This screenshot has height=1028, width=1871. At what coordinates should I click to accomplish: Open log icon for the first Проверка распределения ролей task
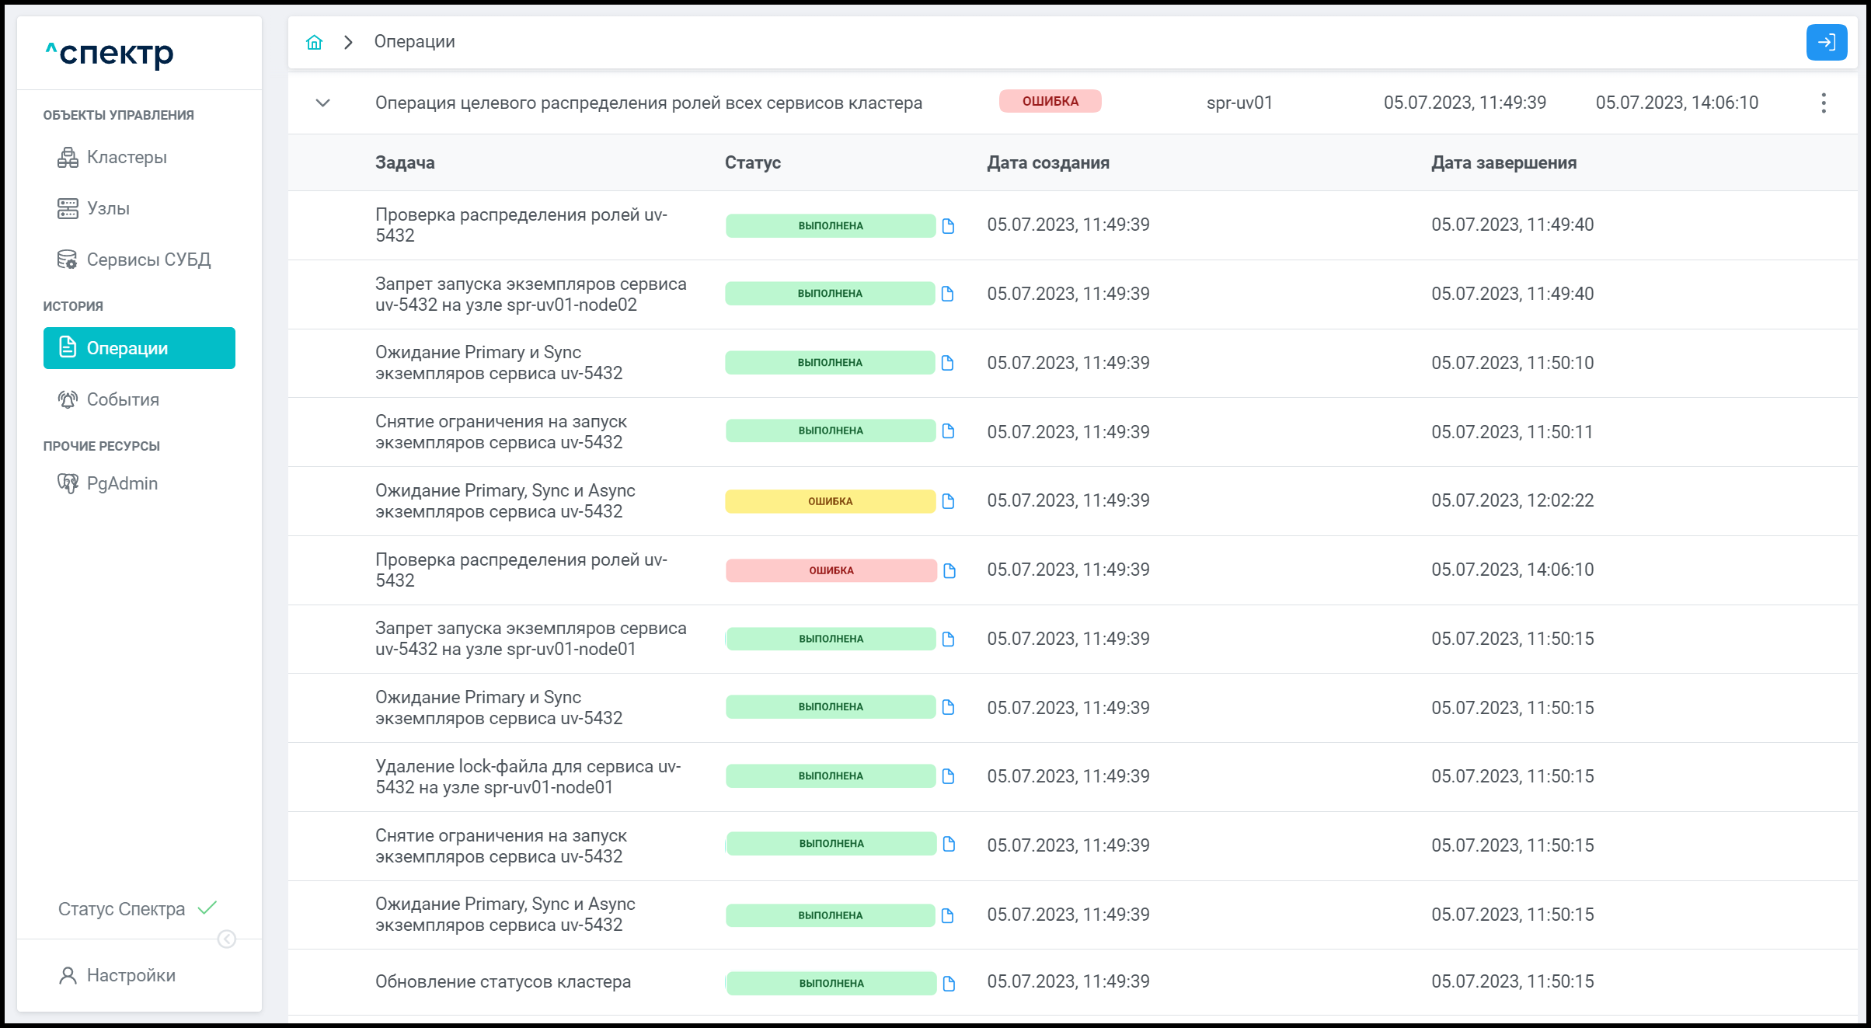[x=948, y=226]
